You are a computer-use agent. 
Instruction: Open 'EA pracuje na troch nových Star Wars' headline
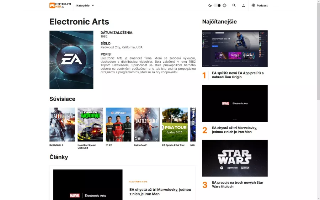[x=238, y=184]
